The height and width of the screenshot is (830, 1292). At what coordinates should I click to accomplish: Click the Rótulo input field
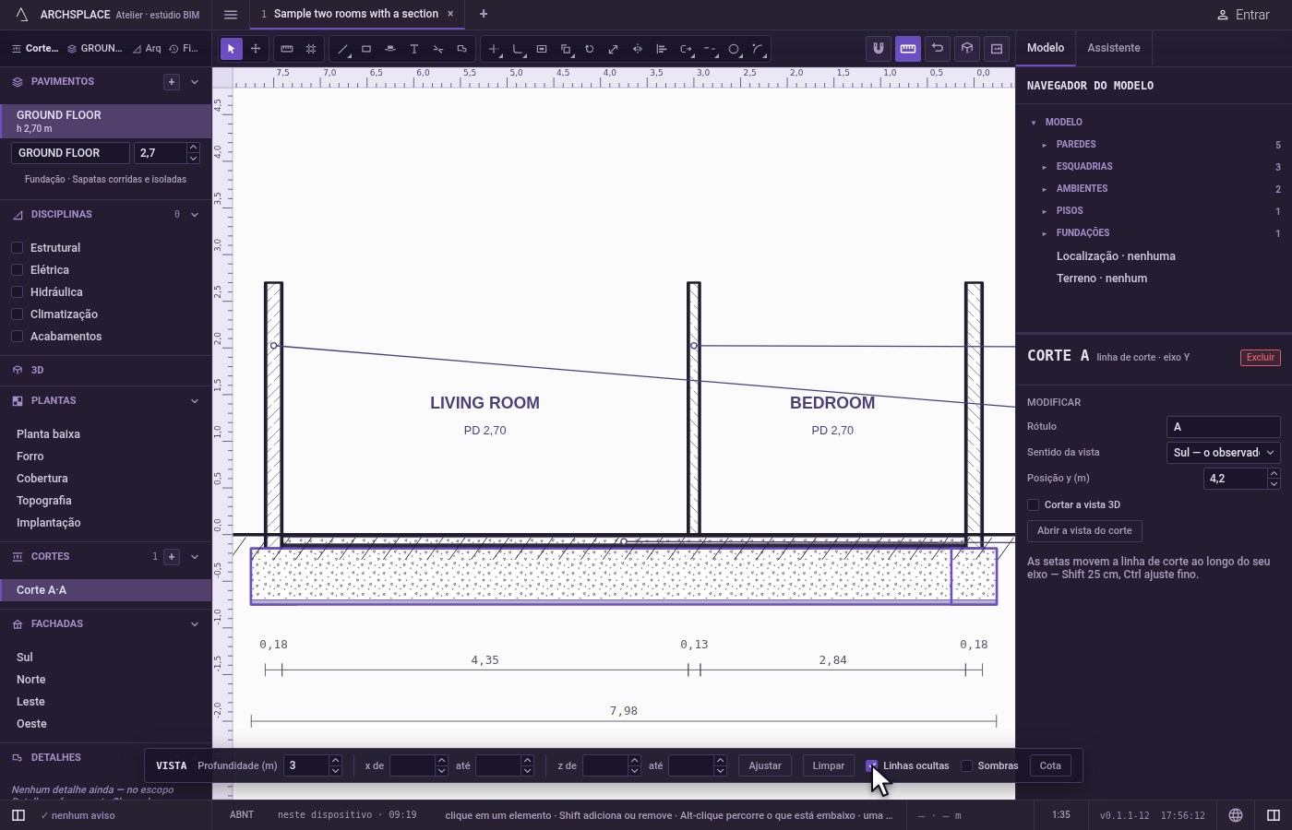1223,427
